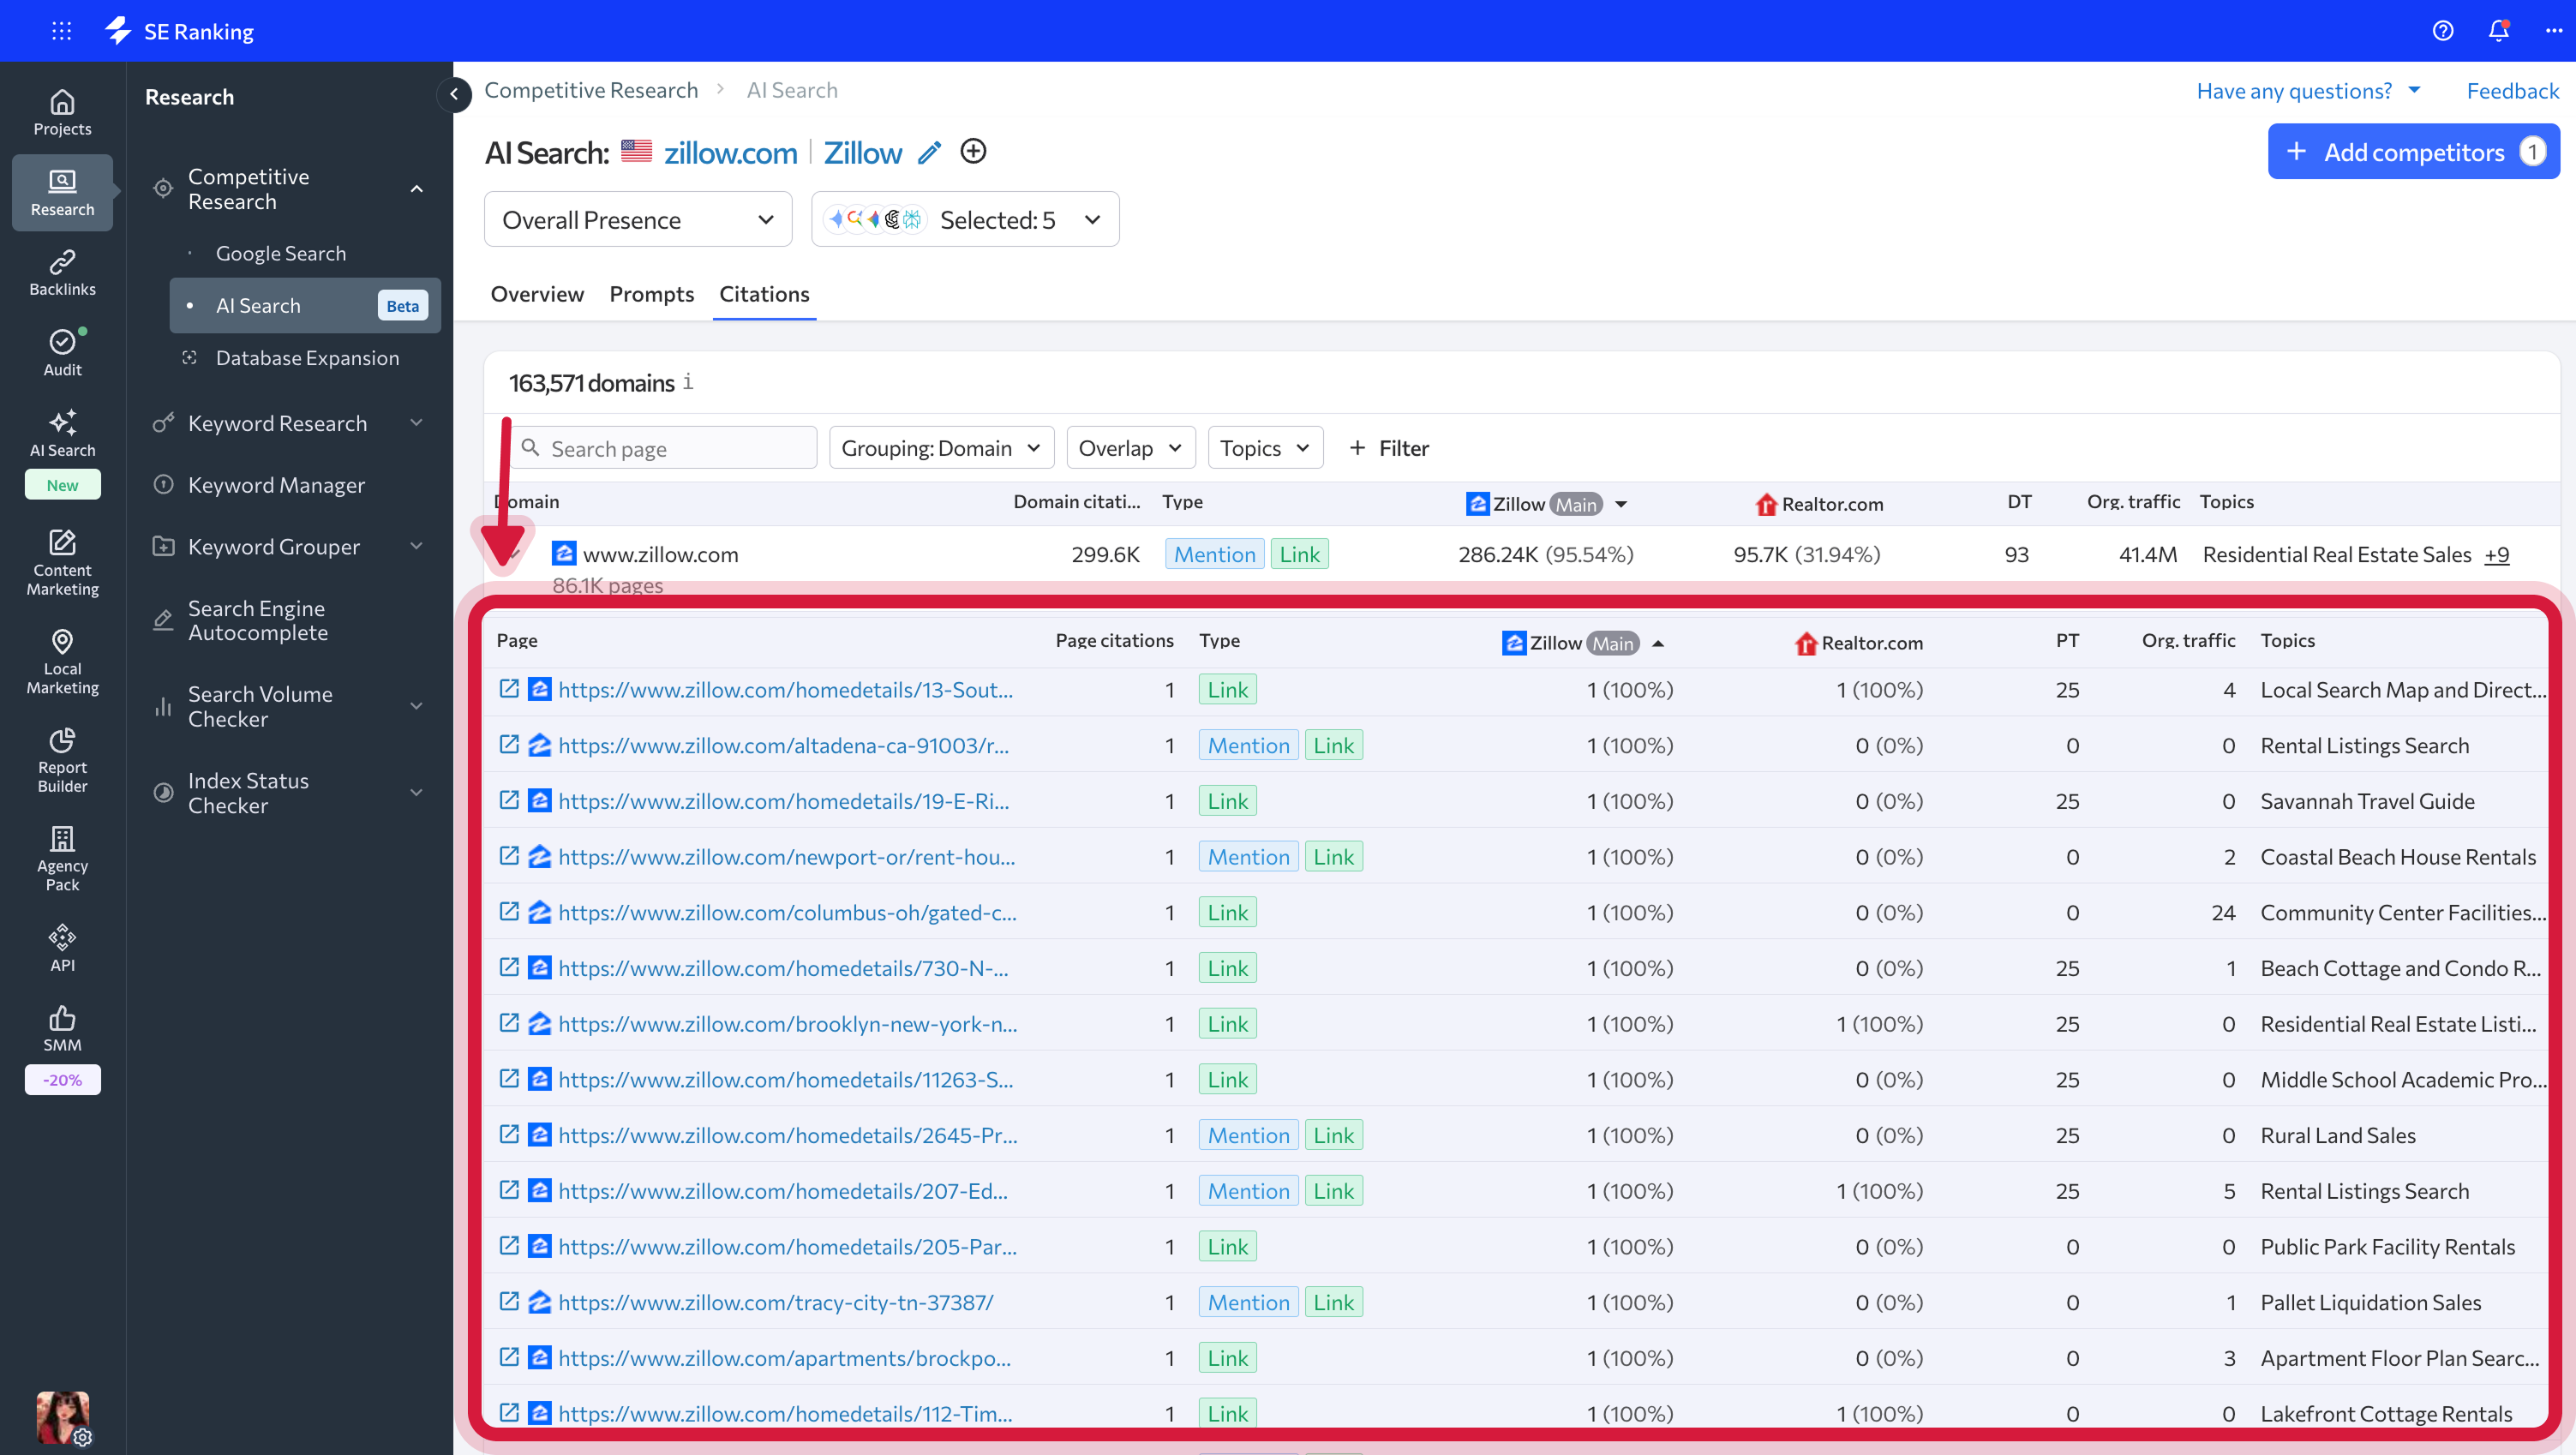
Task: Expand the Keyword Research section
Action: click(417, 423)
